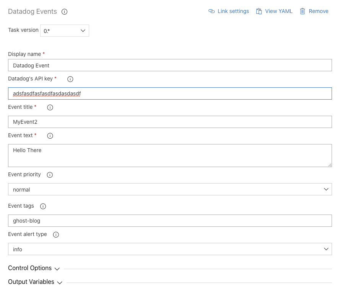The image size is (340, 295).
Task: Click the Event title info icon
Action: (x=50, y=107)
